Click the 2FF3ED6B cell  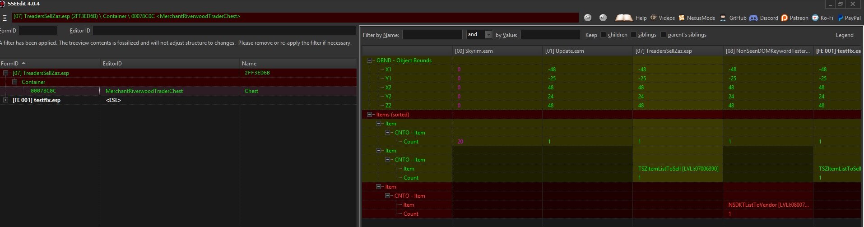click(257, 73)
